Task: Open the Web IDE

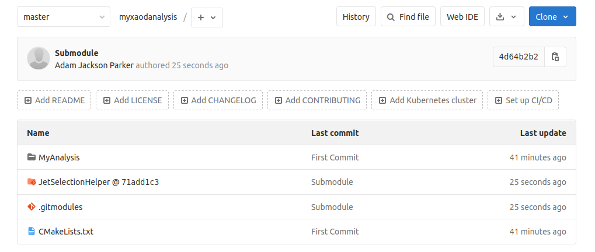Action: point(462,17)
